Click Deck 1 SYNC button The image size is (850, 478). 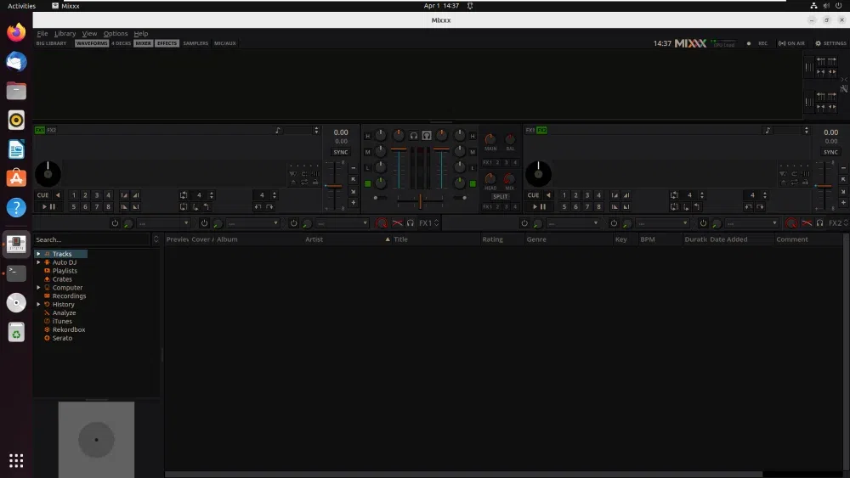[x=341, y=152]
